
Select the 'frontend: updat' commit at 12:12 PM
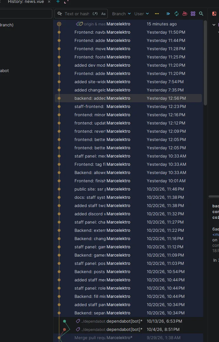(x=128, y=123)
